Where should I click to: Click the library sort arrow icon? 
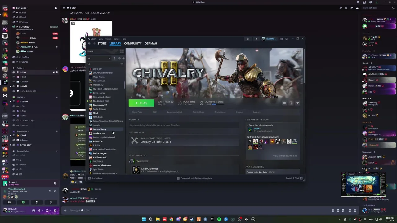click(114, 58)
